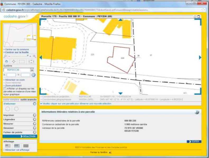Validate X/Y coordinates with round button
This screenshot has width=209, height=158.
(34, 75)
